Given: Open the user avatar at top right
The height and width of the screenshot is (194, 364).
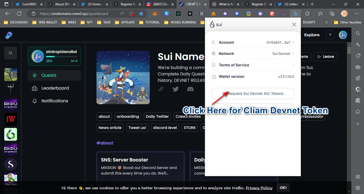Looking at the screenshot, I should click(343, 35).
